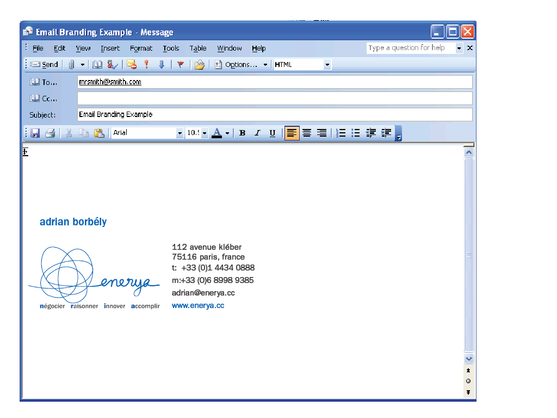This screenshot has width=557, height=418.
Task: Click the vertical scrollbar thumb
Action: (x=469, y=255)
